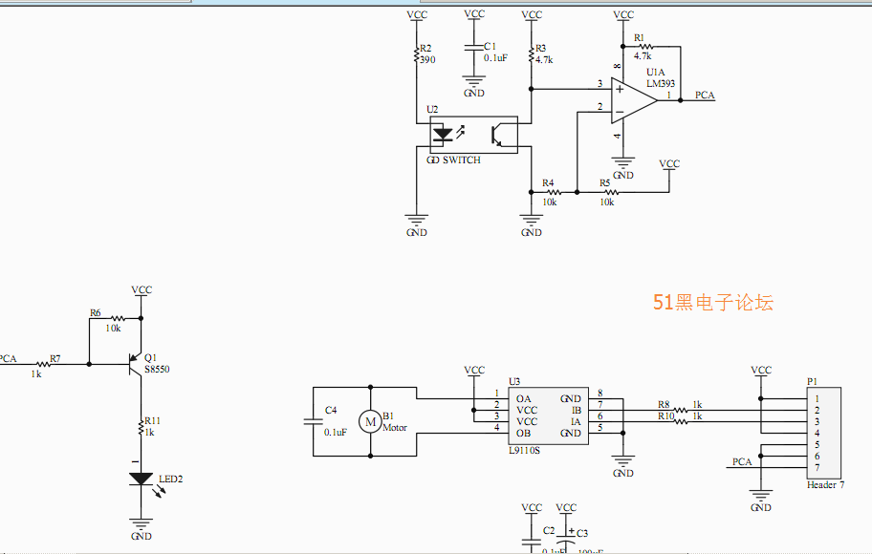Select the R5 resistor symbol

tap(611, 192)
